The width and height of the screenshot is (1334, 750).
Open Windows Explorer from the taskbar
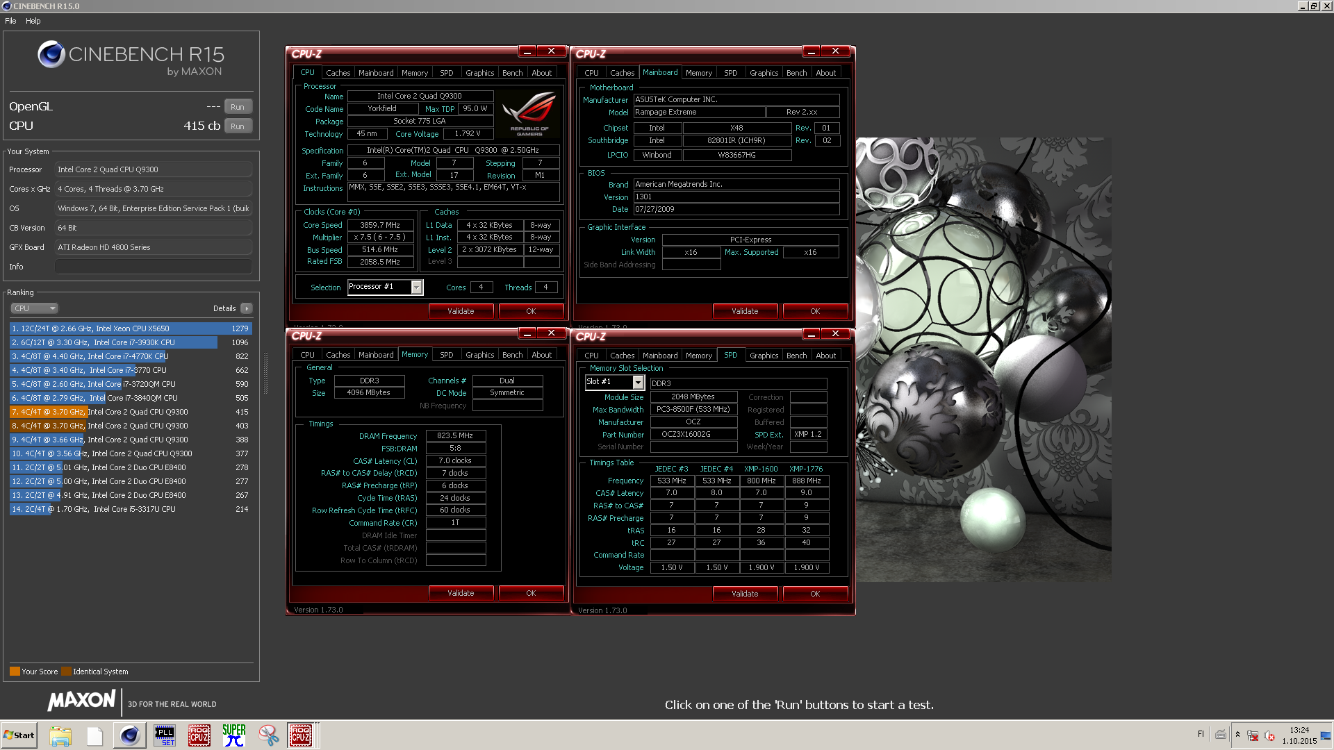click(x=60, y=735)
